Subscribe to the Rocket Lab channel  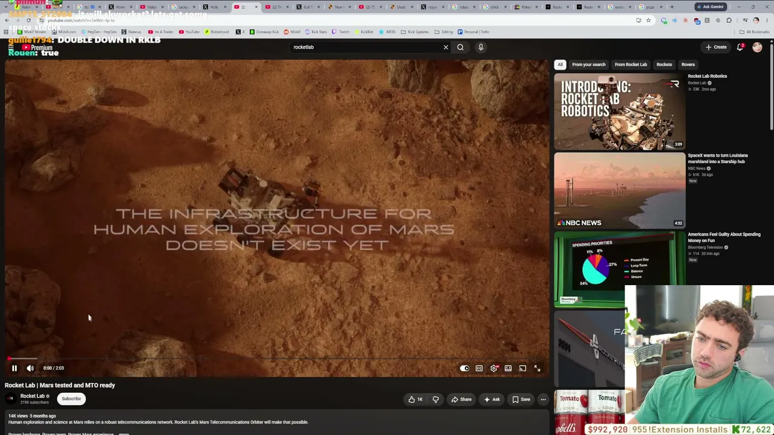click(x=71, y=399)
